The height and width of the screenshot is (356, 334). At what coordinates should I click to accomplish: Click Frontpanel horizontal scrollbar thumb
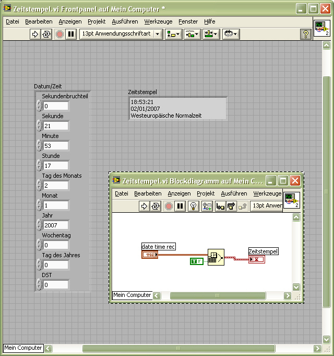[178, 348]
